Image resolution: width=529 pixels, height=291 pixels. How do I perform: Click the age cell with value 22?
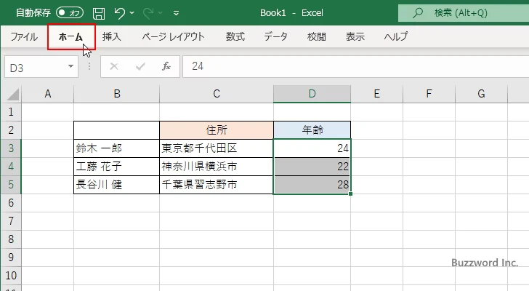[312, 167]
